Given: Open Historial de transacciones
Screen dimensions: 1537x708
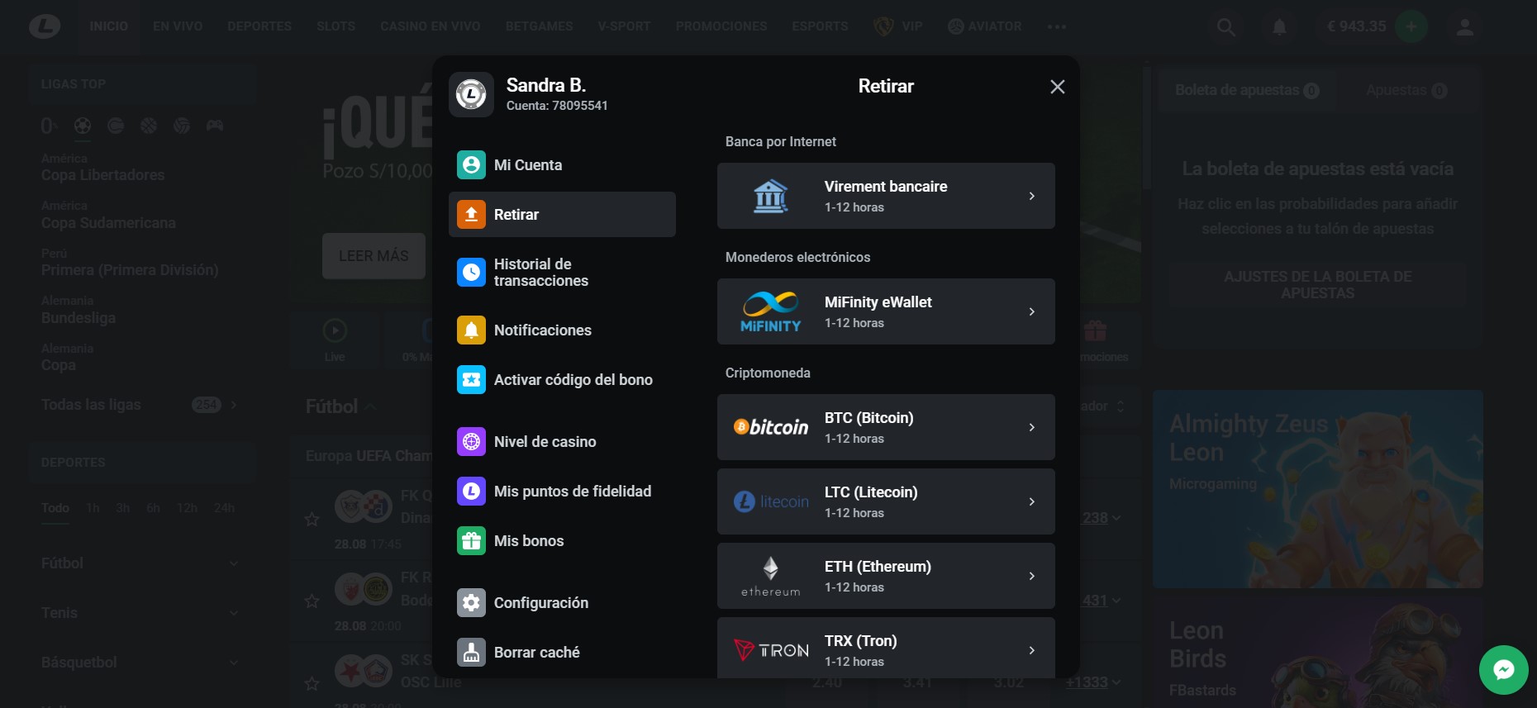Looking at the screenshot, I should point(562,273).
